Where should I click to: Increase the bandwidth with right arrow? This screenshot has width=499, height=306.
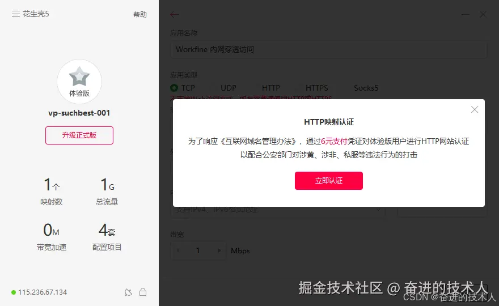tap(219, 250)
